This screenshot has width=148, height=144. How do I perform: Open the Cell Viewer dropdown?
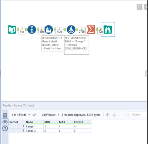[50, 115]
